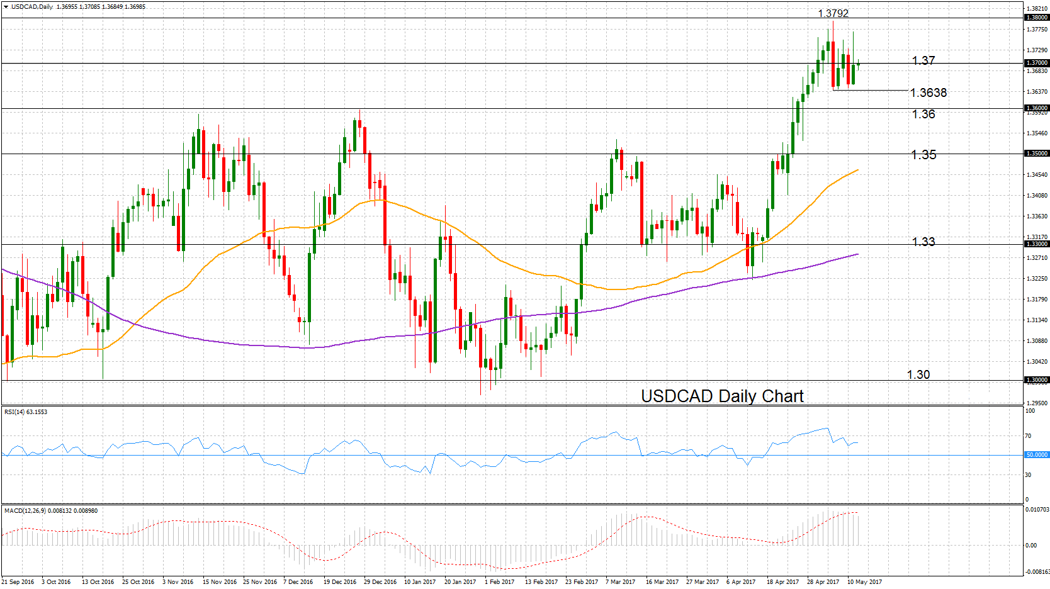Viewport: 1050px width, 589px height.
Task: Click the 7 Mar 2017 date label
Action: [x=620, y=582]
